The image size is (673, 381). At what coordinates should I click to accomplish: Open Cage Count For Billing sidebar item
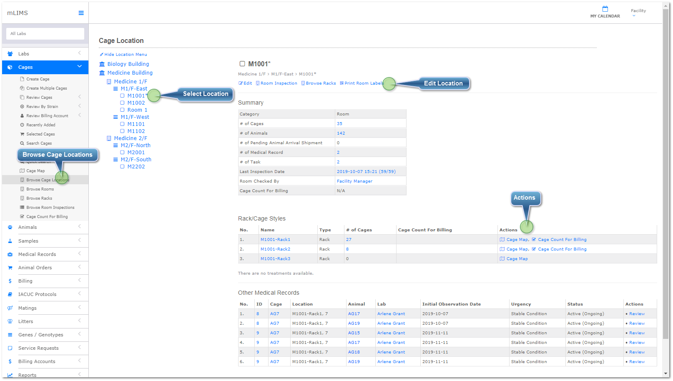click(x=47, y=217)
